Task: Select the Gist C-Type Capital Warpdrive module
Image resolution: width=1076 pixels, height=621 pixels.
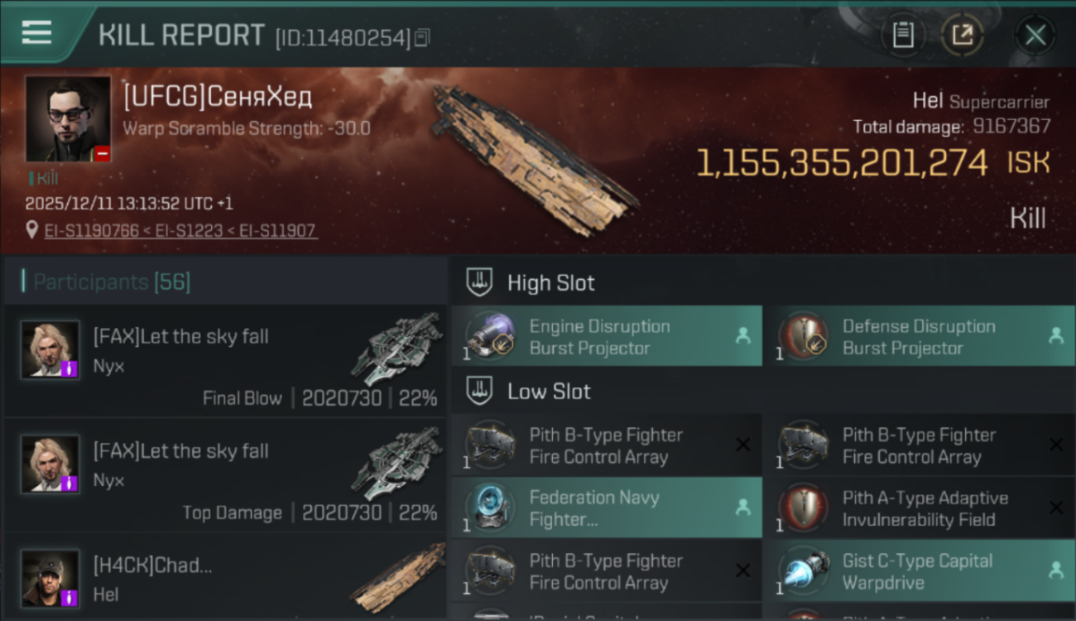Action: 919,571
